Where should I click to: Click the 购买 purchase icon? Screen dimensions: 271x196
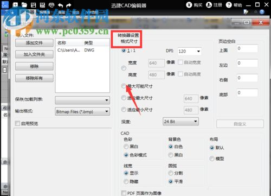click(189, 5)
